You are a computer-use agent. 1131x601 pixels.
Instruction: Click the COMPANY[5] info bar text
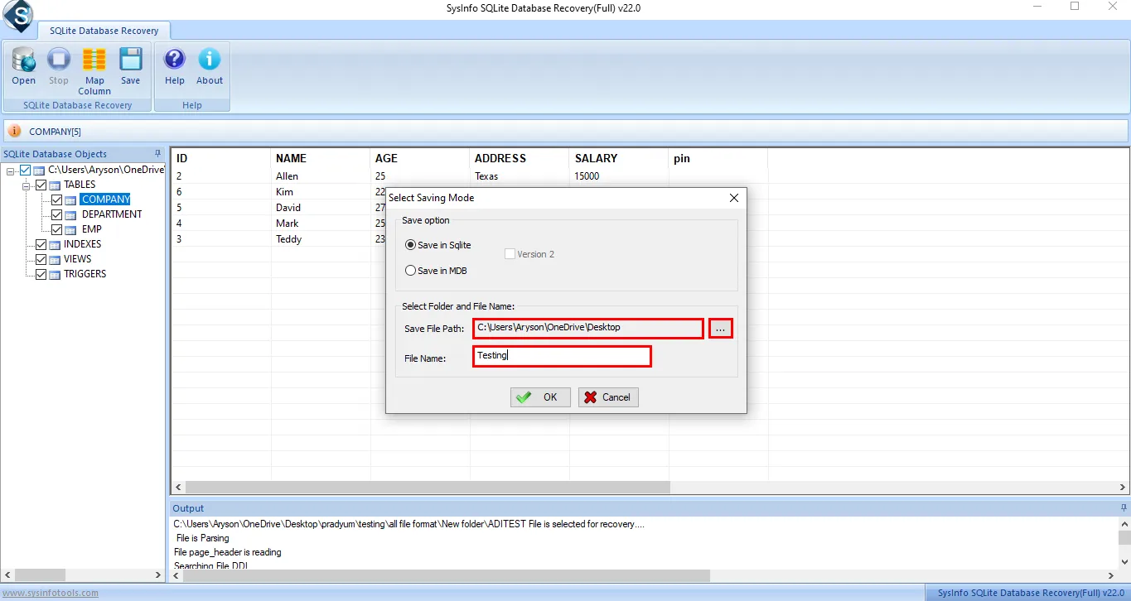coord(55,132)
